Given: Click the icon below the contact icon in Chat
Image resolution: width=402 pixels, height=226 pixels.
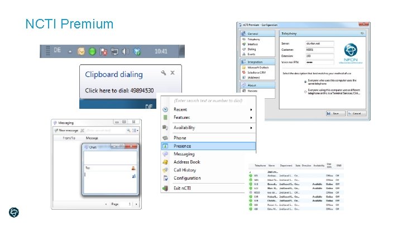Looking at the screenshot, I should coord(133,176).
